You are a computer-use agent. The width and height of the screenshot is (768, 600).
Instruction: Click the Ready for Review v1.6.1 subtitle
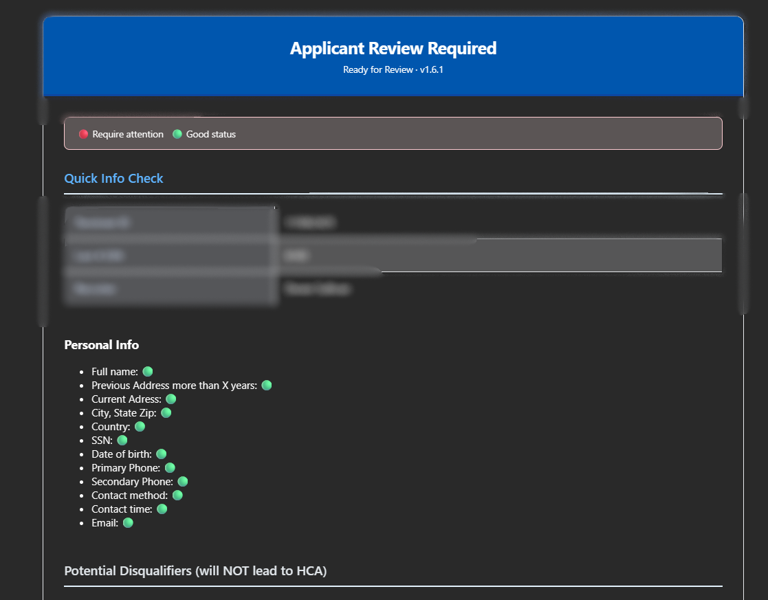tap(393, 69)
